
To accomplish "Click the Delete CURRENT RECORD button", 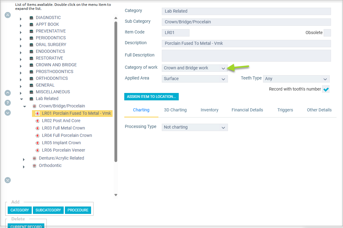I will pyautogui.click(x=26, y=226).
